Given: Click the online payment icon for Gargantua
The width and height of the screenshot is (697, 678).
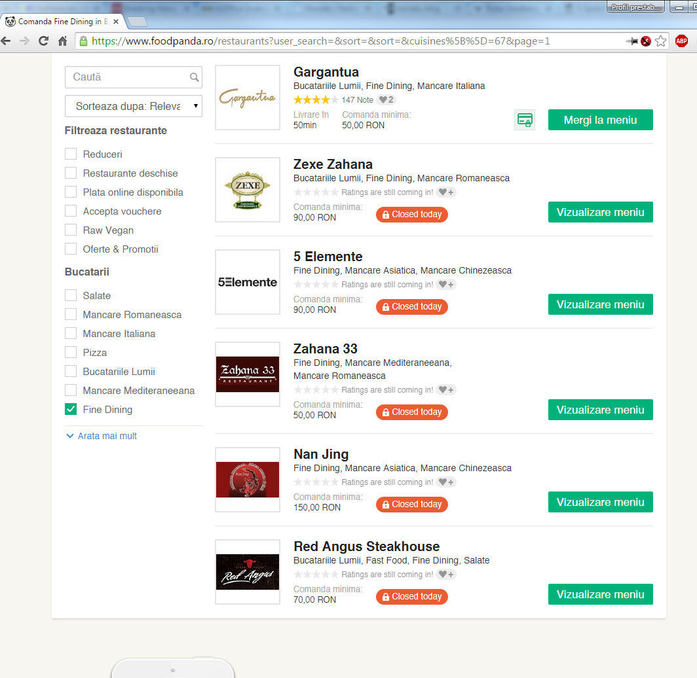Looking at the screenshot, I should click(x=525, y=120).
